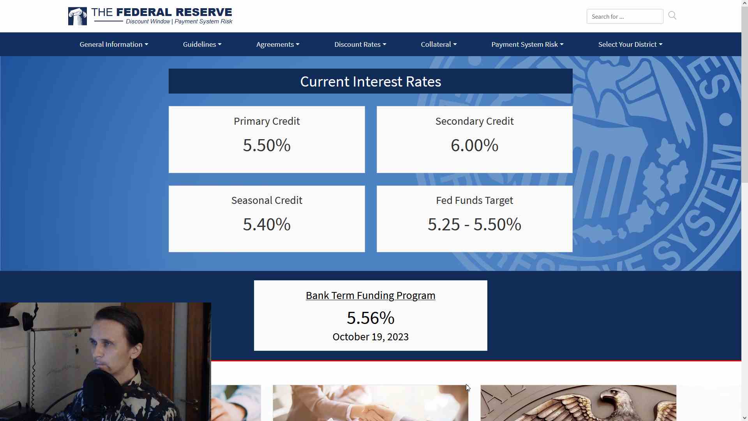The width and height of the screenshot is (748, 421).
Task: Click the Federal Reserve column logo icon
Action: [x=77, y=16]
